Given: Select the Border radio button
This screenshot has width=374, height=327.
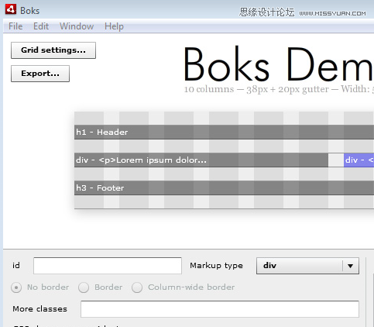Looking at the screenshot, I should point(84,287).
